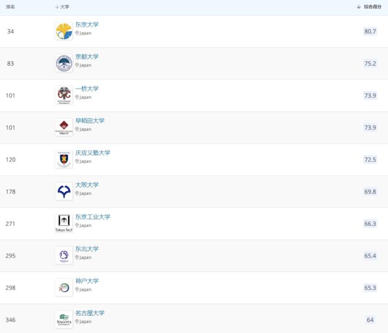Screen dimensions: 388x333
Task: Open the 京都大学 link
Action: [87, 57]
